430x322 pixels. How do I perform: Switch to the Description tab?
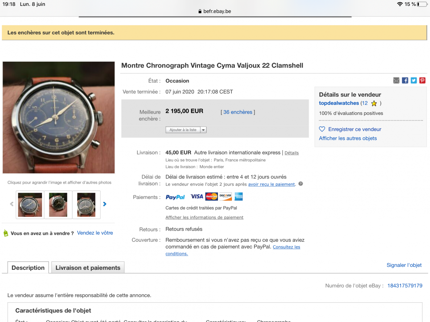(x=28, y=268)
